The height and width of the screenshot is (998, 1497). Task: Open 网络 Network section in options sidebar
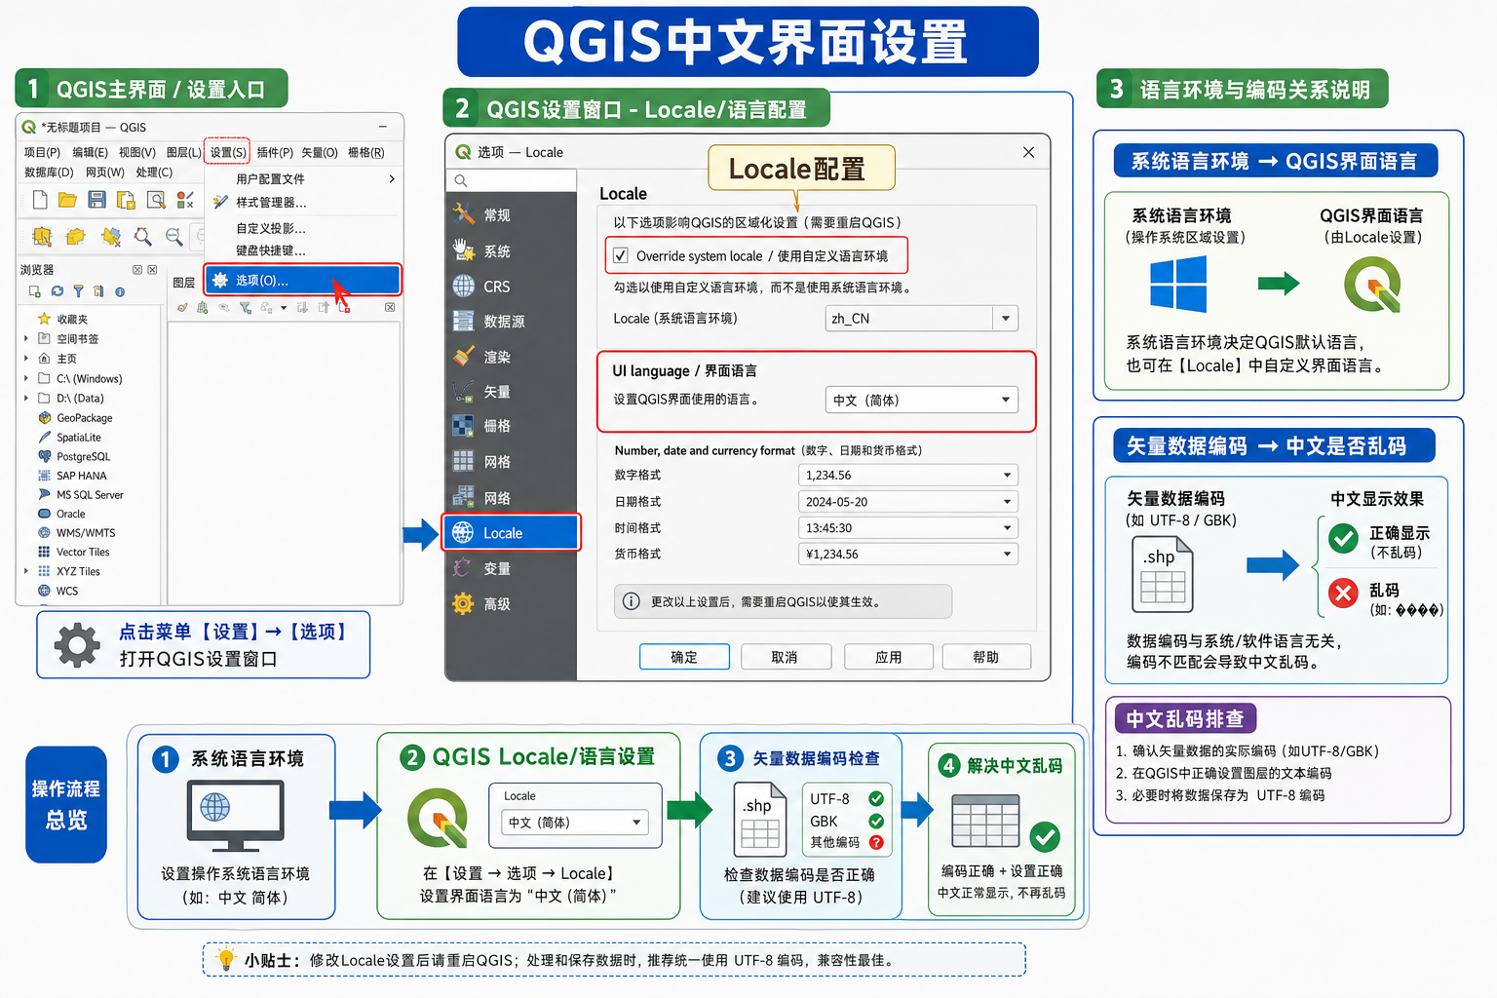[x=511, y=498]
